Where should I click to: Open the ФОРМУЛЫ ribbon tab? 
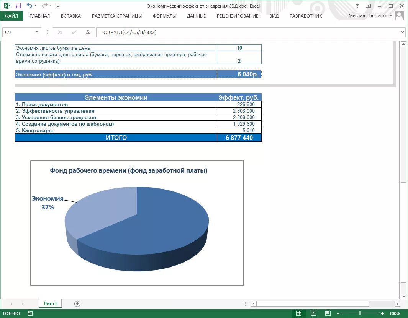164,16
